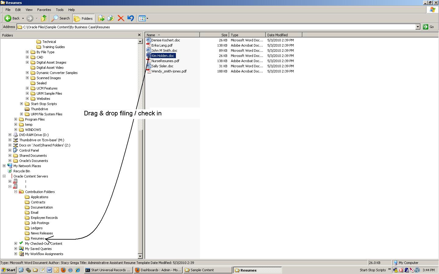Click the Go button beside the address bar

pyautogui.click(x=429, y=27)
